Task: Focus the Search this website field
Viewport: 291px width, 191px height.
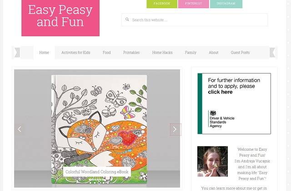Action: 195,20
